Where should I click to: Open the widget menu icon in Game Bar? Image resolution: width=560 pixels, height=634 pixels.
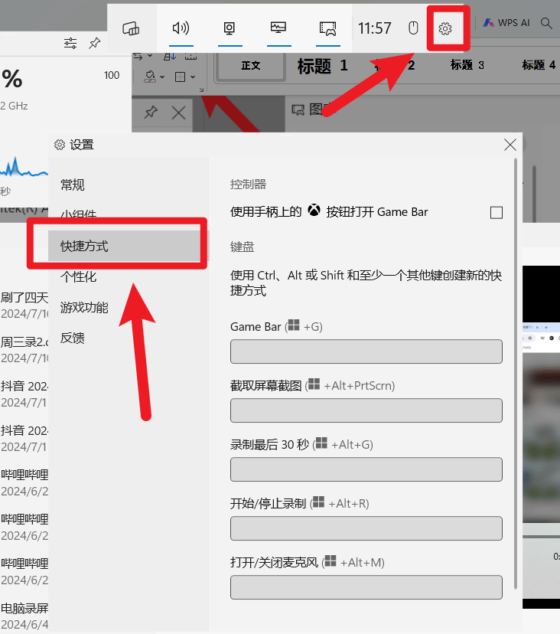131,28
